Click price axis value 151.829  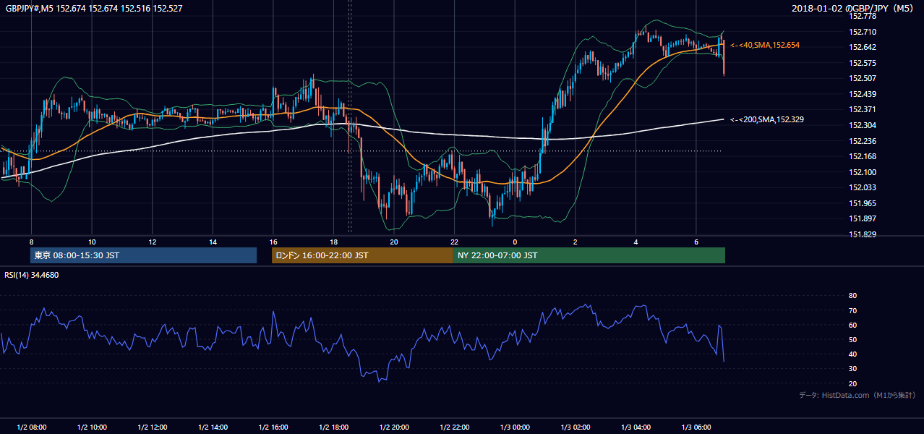863,234
